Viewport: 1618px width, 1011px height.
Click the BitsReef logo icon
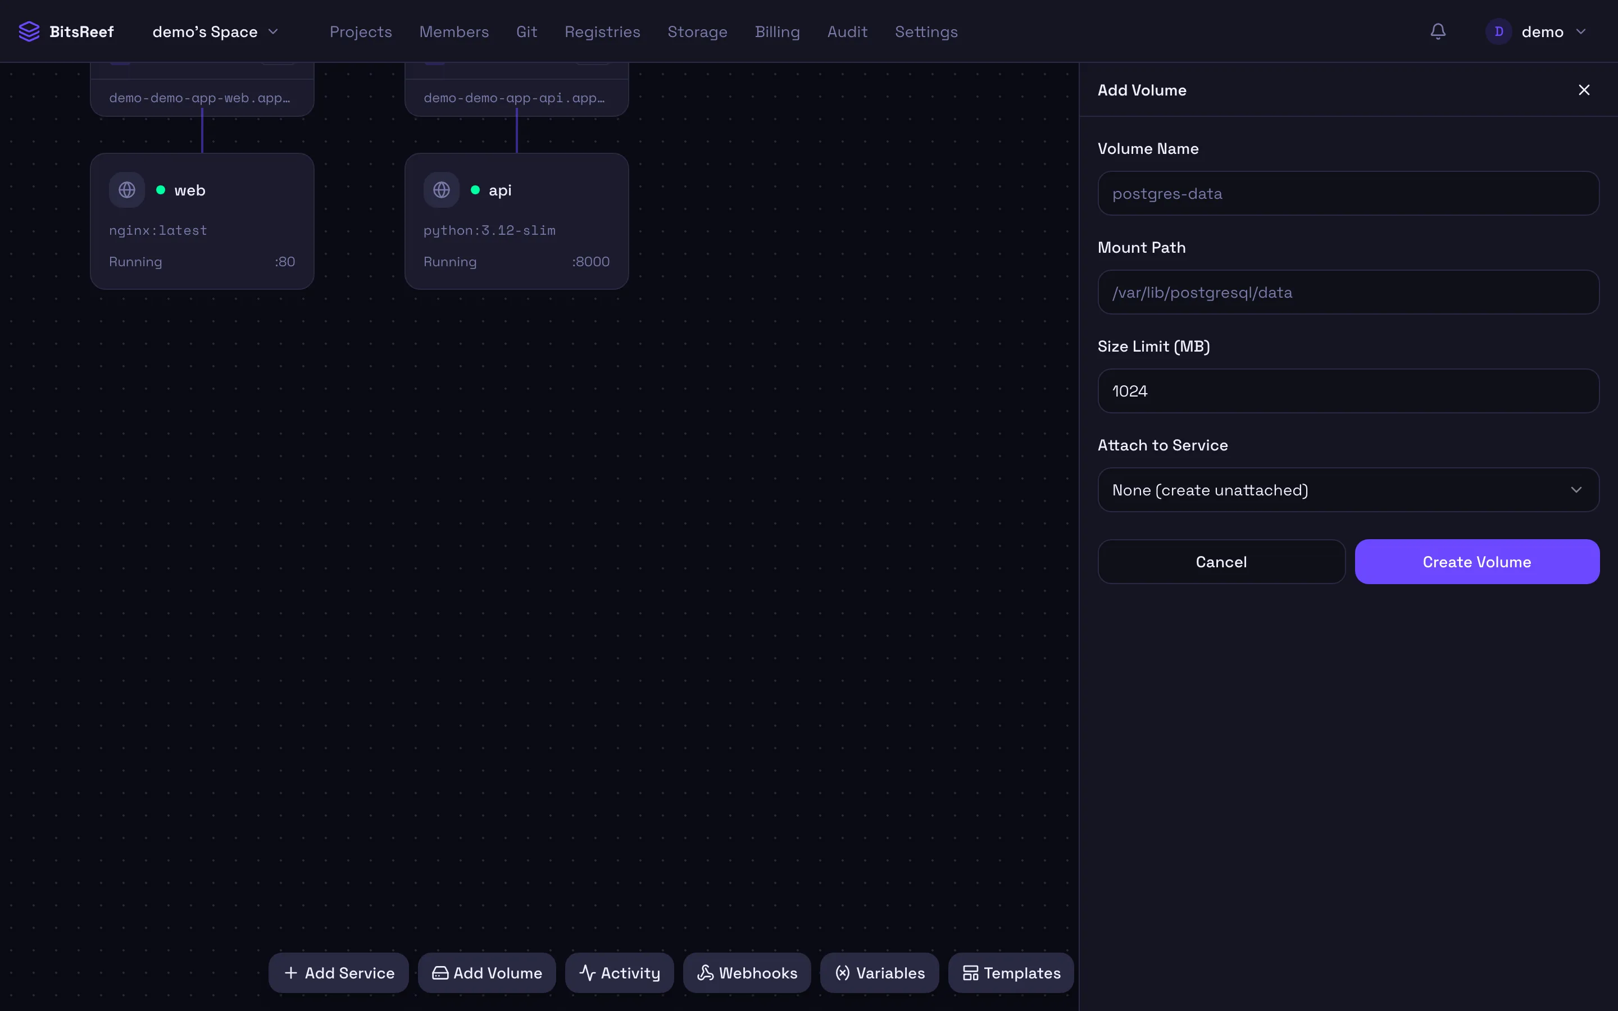coord(29,31)
